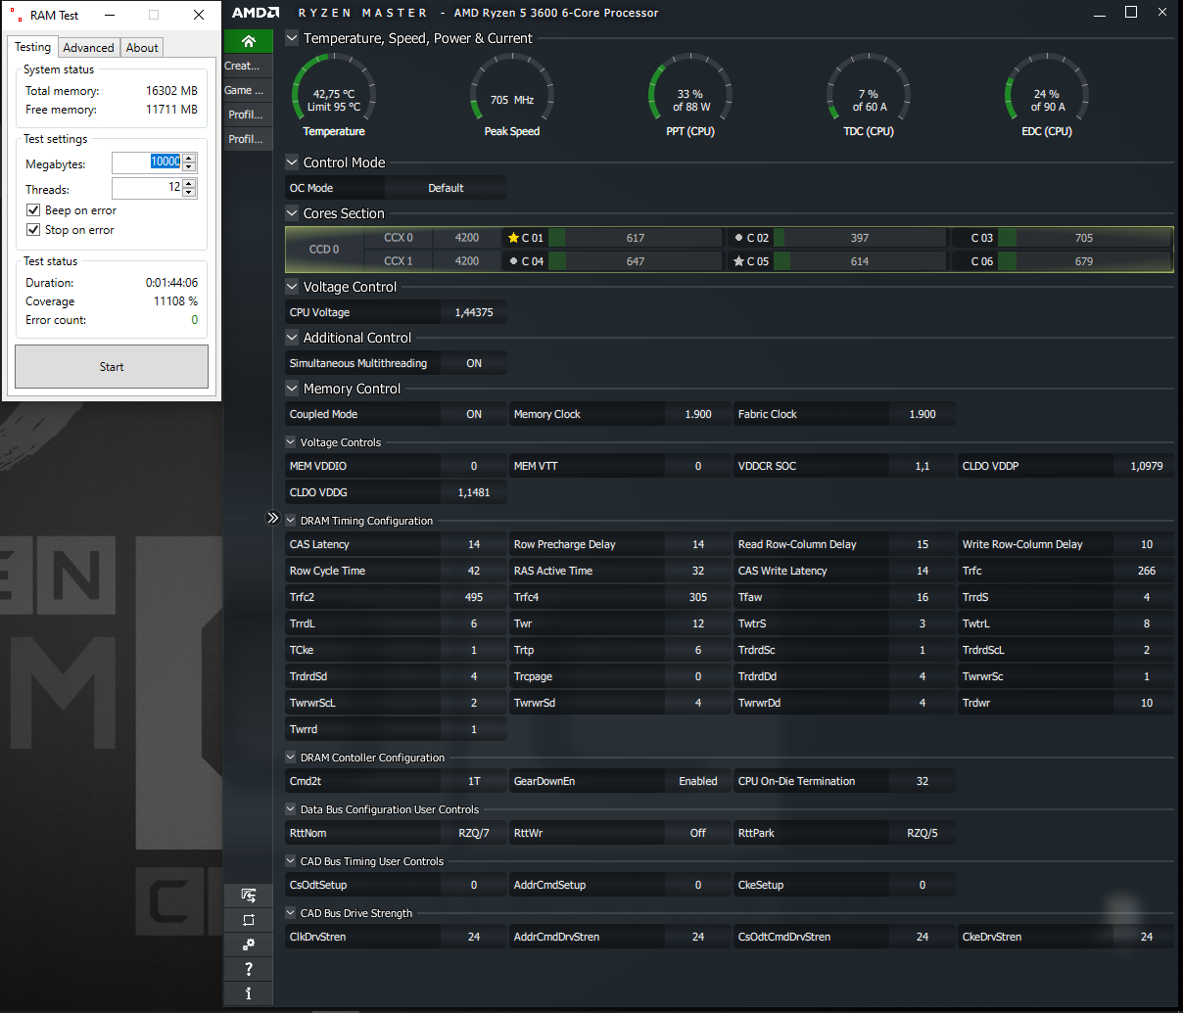Increase Megabytes with the up arrow

pos(189,158)
